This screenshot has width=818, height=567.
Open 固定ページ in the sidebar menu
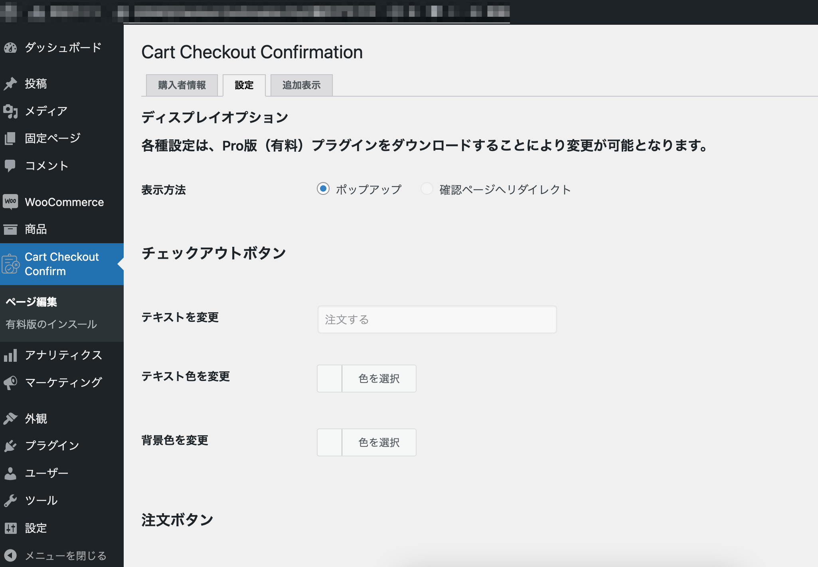tap(62, 139)
